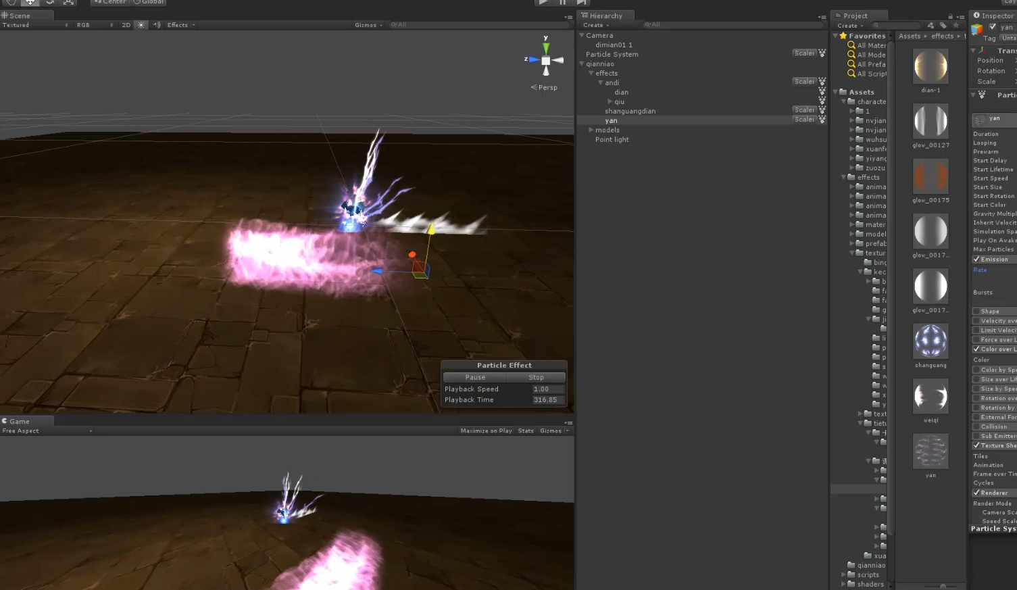Image resolution: width=1017 pixels, height=590 pixels.
Task: Open the Gizmos dropdown in Scene view
Action: coord(369,25)
